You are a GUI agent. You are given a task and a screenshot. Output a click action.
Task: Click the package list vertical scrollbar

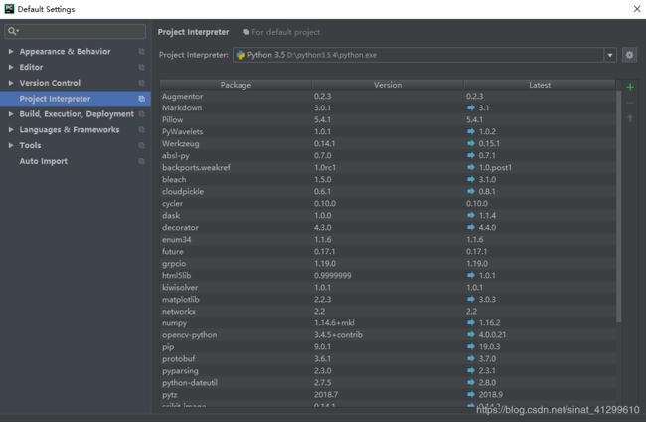(x=618, y=206)
